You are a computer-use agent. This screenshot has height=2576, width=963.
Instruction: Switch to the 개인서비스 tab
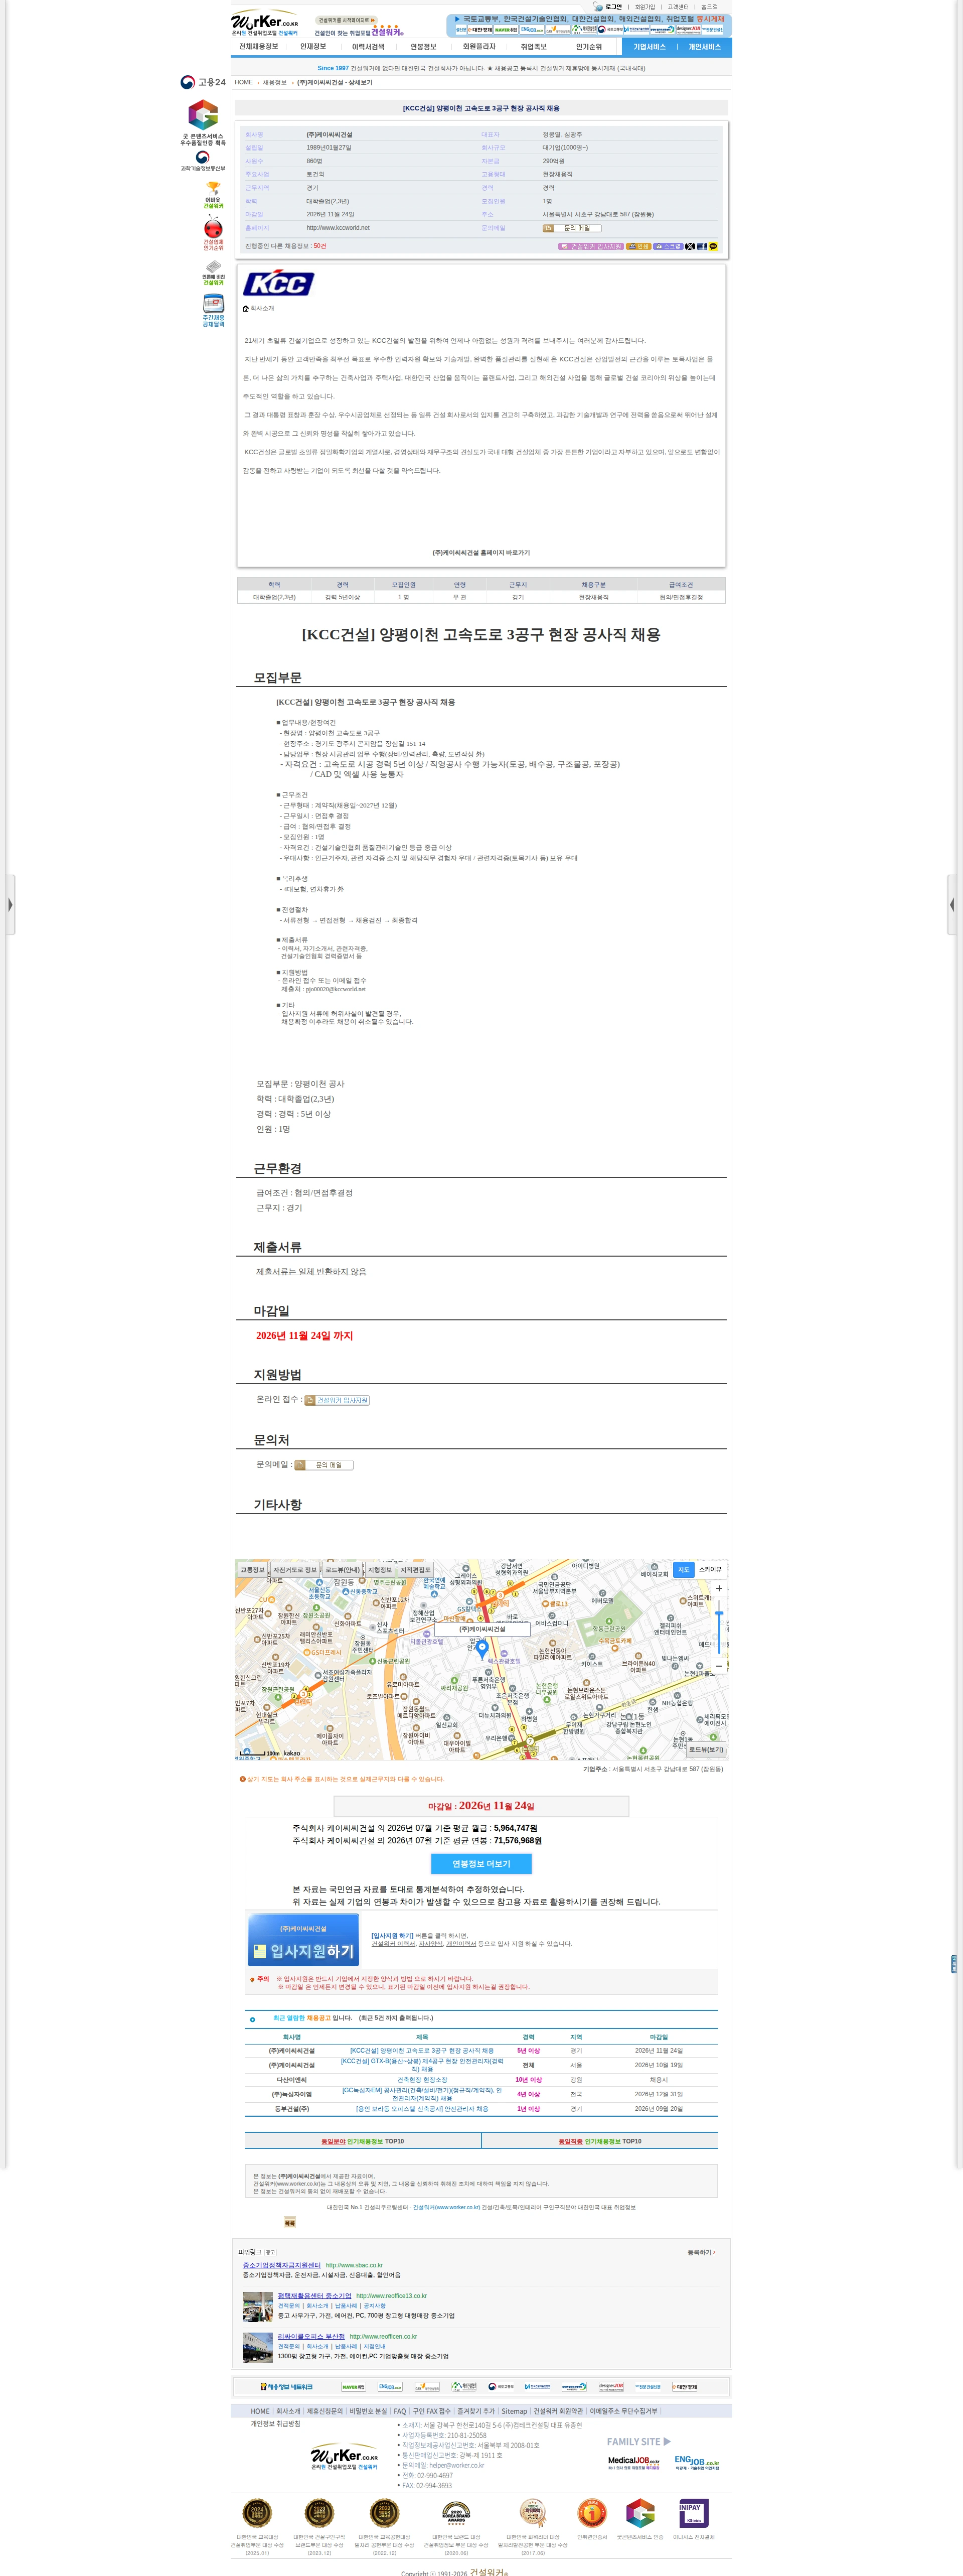(x=704, y=47)
